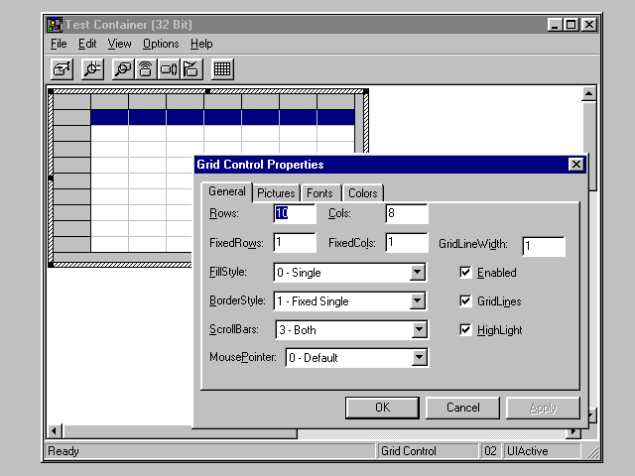Viewport: 635px width, 476px height.
Task: Click the Insert OLE Control toolbar icon
Action: [62, 68]
